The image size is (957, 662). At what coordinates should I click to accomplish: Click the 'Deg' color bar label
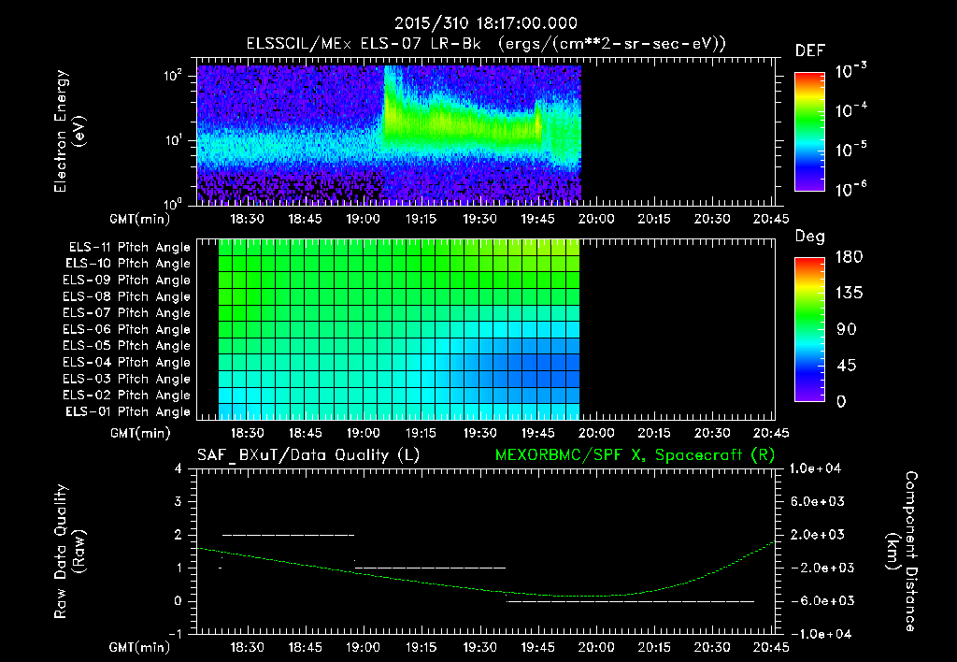[810, 237]
